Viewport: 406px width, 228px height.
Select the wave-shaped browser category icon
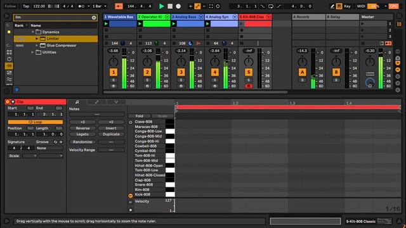coord(9,79)
